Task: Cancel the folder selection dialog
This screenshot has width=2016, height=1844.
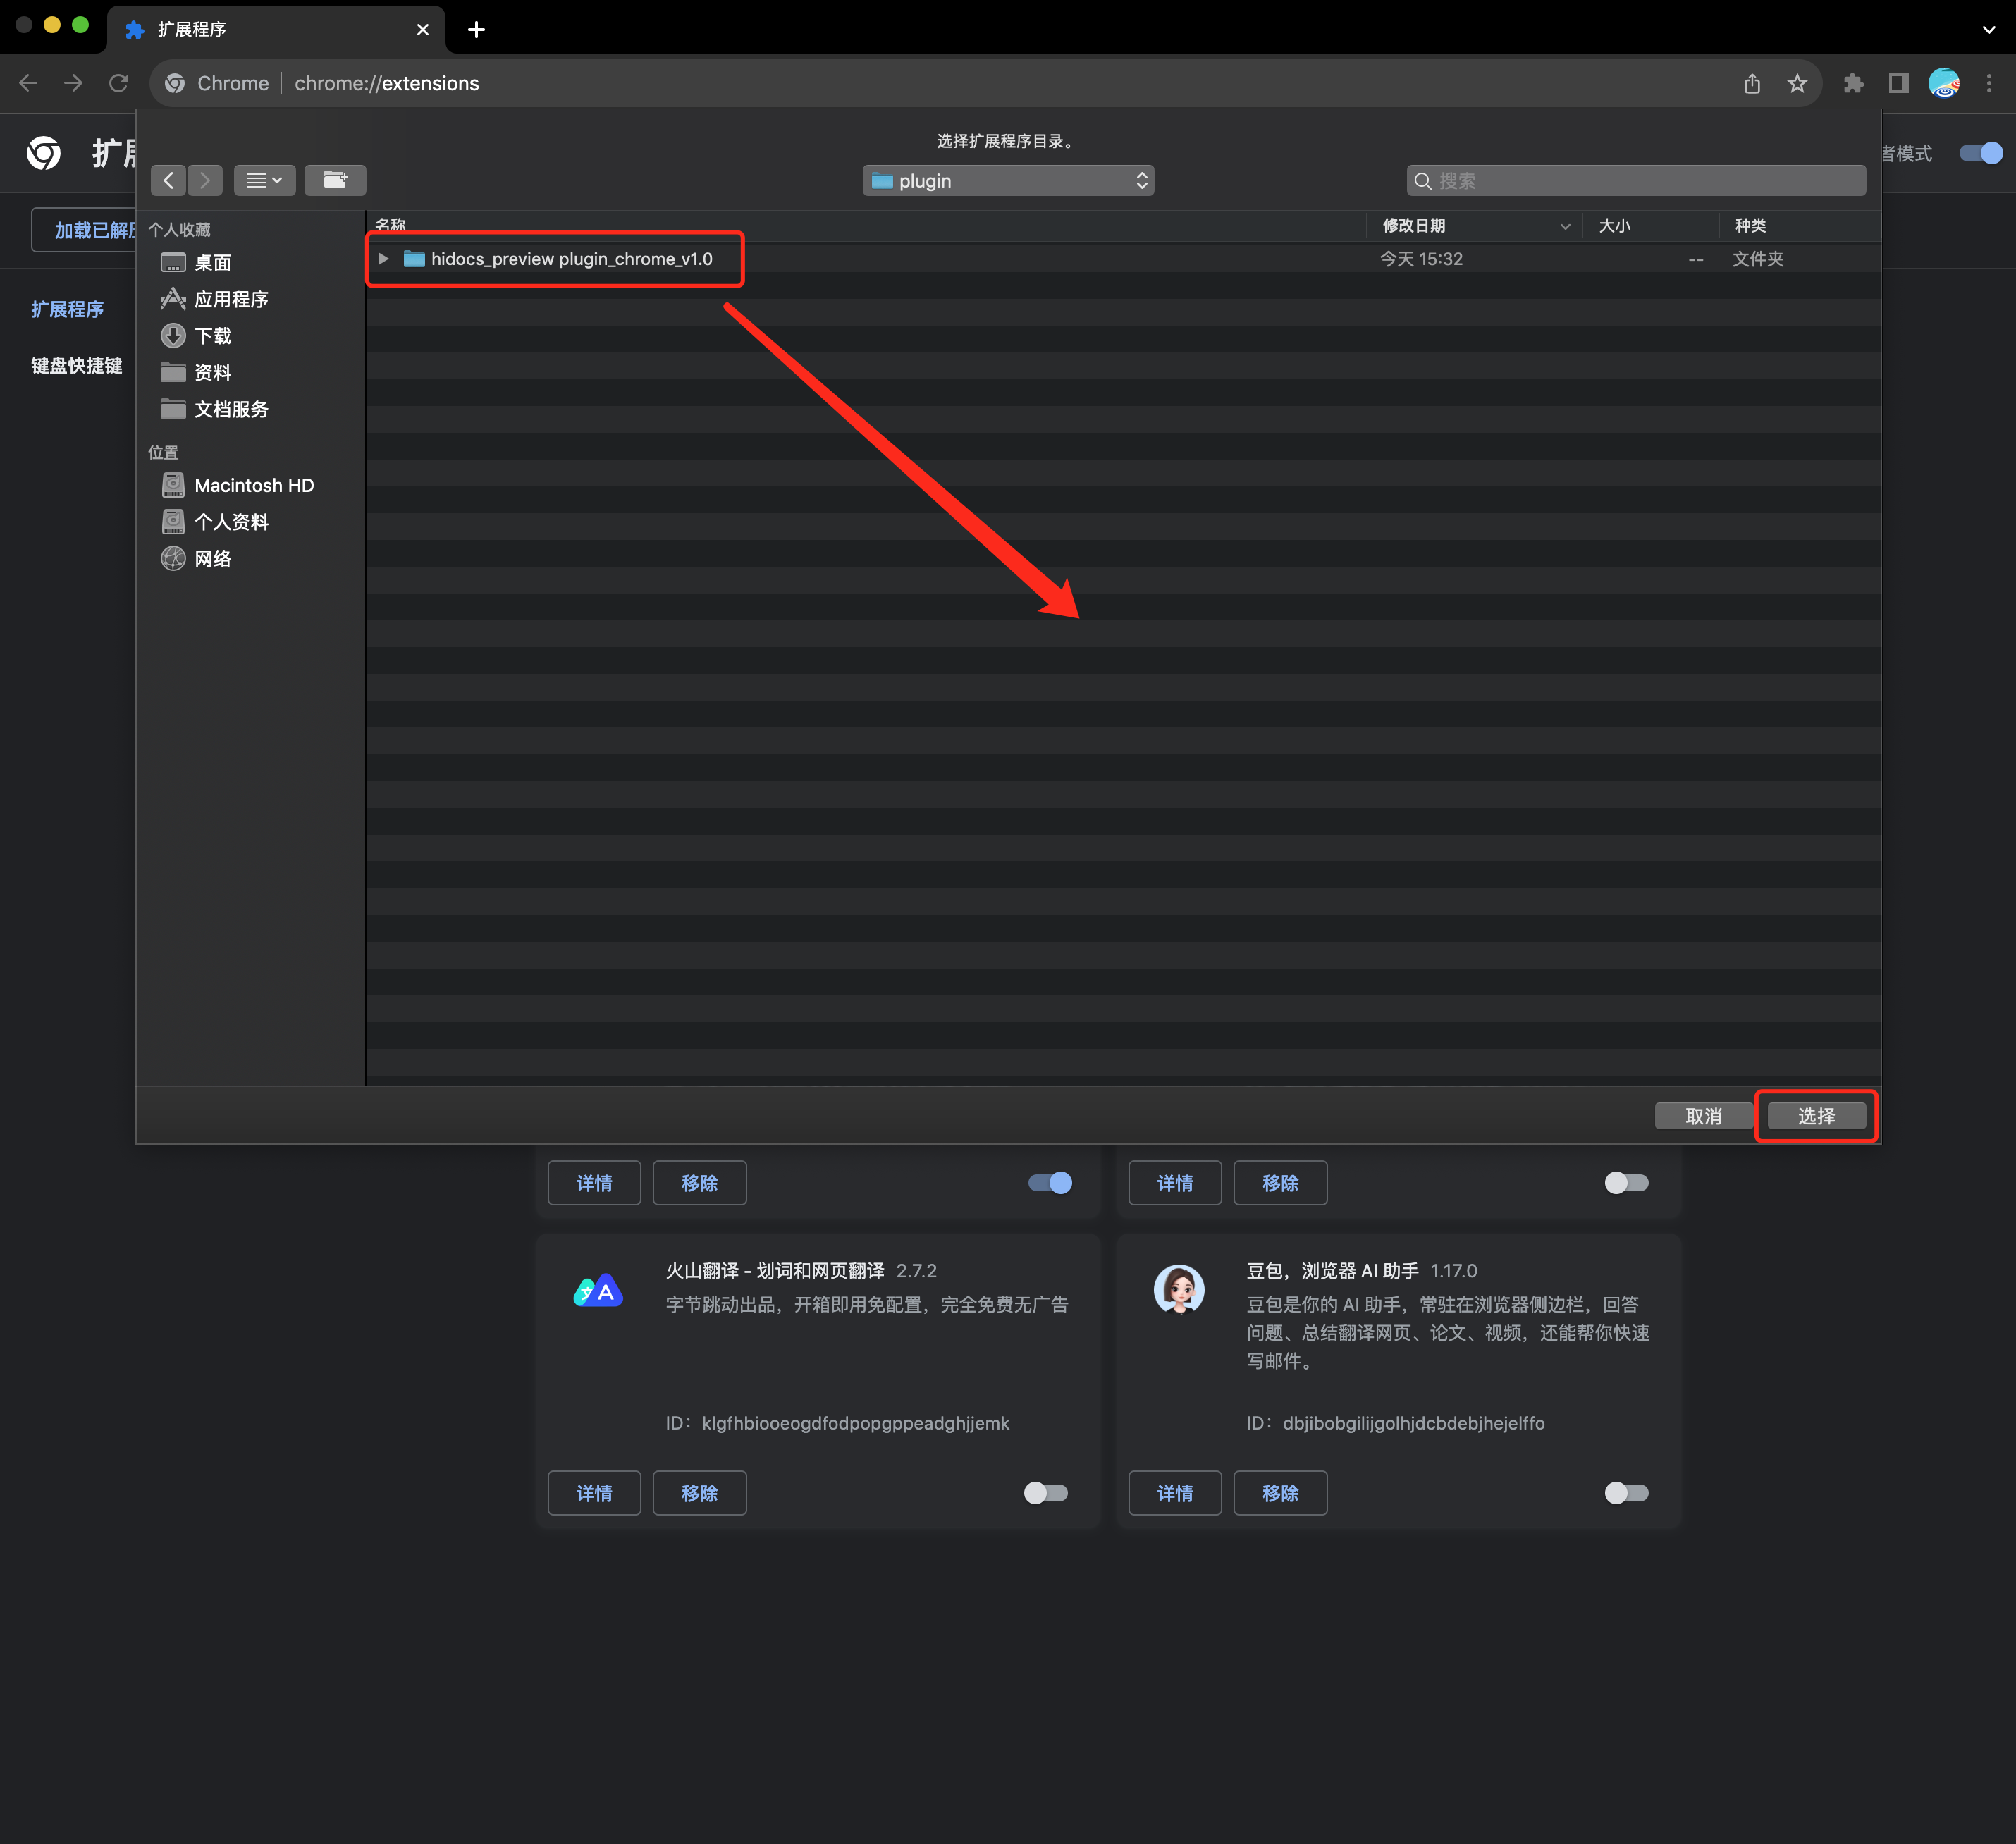Action: click(x=1703, y=1116)
